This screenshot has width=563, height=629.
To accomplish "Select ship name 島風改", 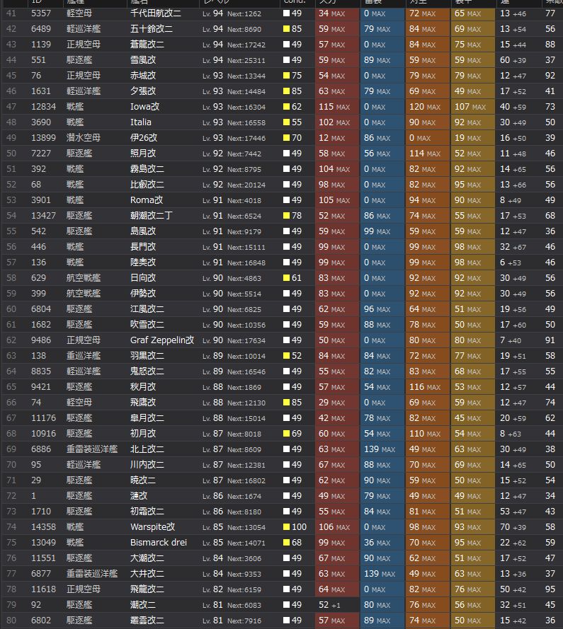I will [x=143, y=231].
